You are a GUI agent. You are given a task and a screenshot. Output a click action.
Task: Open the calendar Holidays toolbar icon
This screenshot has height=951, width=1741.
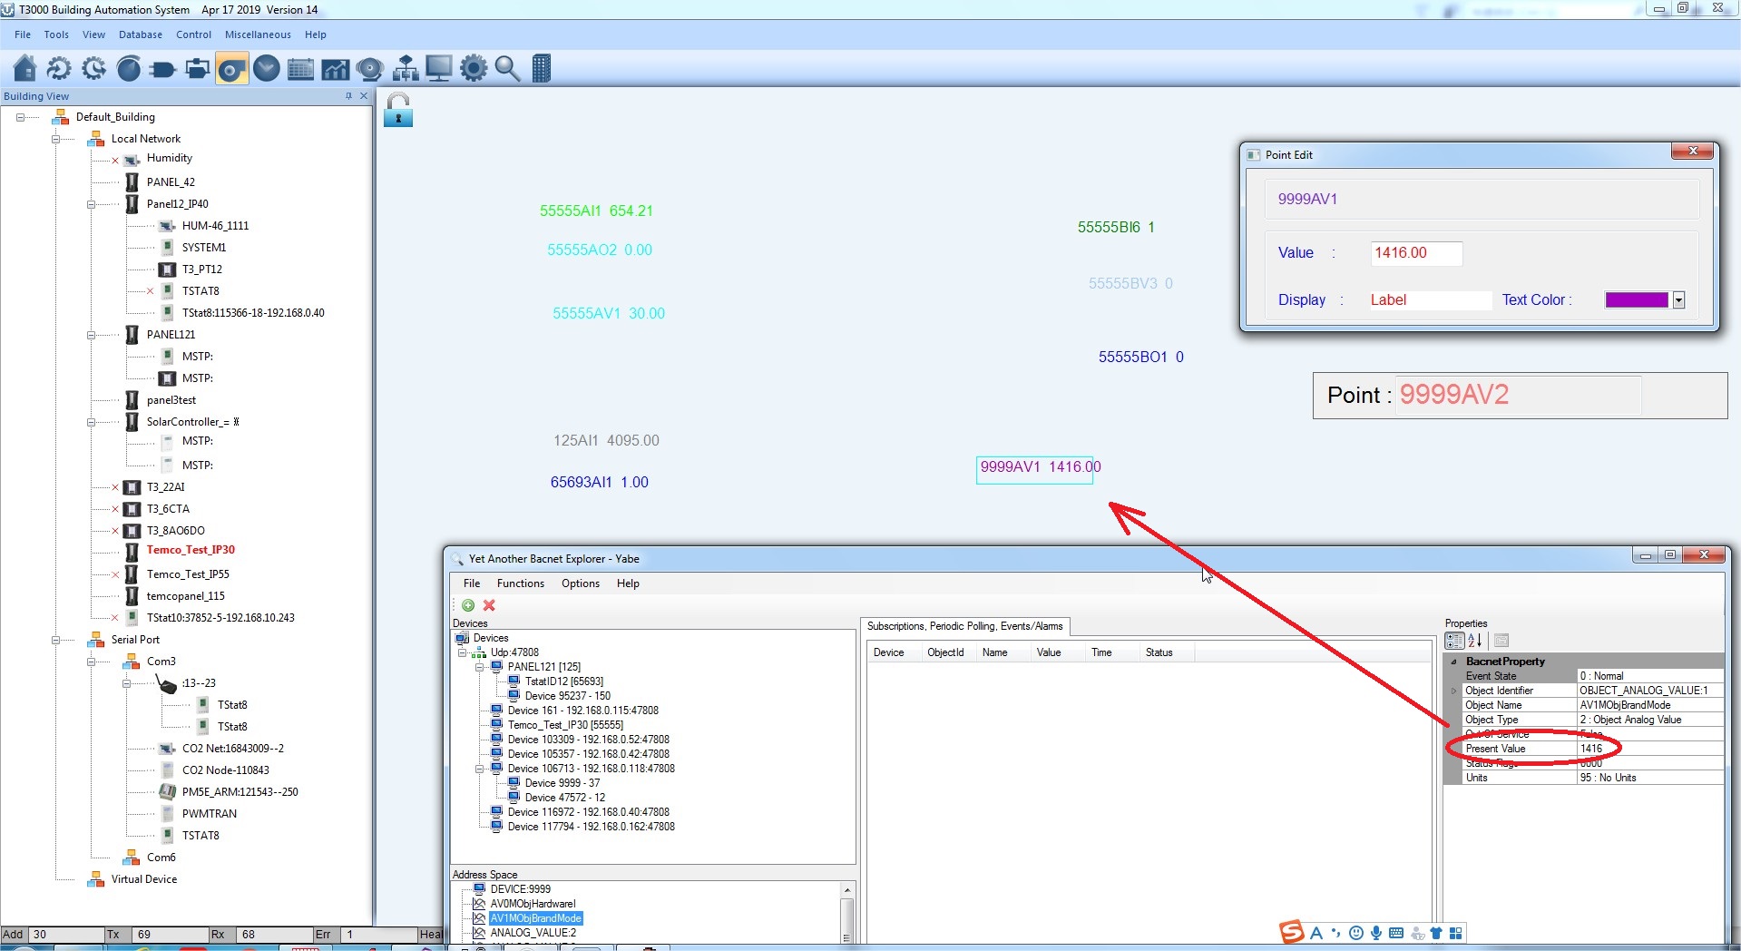300,69
